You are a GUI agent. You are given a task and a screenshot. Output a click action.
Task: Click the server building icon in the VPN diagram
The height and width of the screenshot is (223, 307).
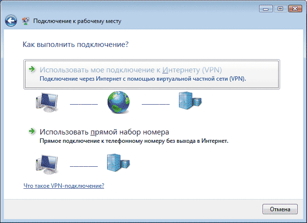pyautogui.click(x=190, y=101)
